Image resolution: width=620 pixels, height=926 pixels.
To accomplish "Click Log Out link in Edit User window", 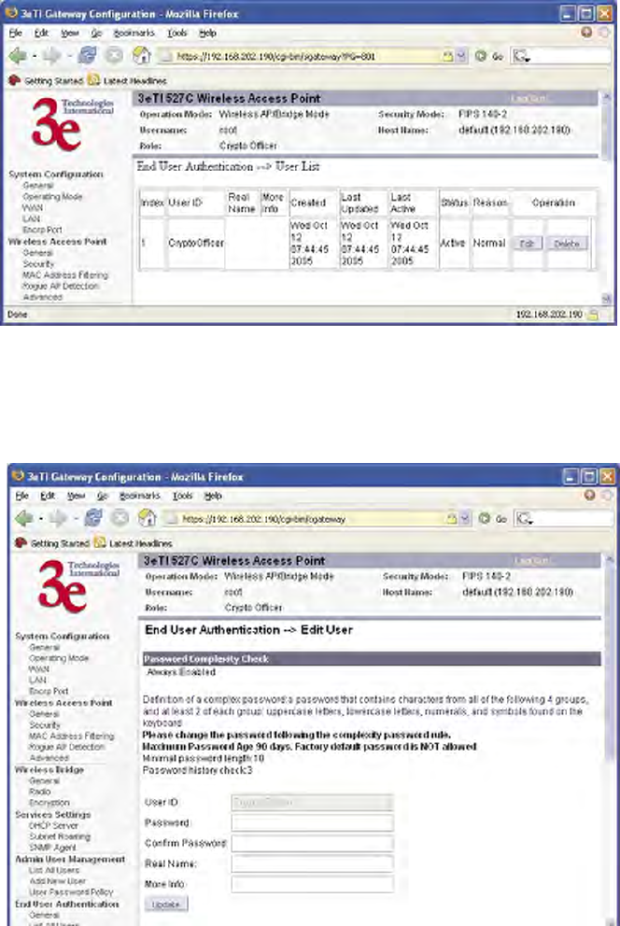I will (x=532, y=561).
